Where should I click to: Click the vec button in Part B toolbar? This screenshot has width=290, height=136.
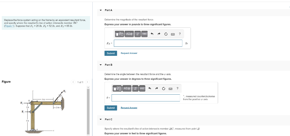pyautogui.click(x=142, y=88)
